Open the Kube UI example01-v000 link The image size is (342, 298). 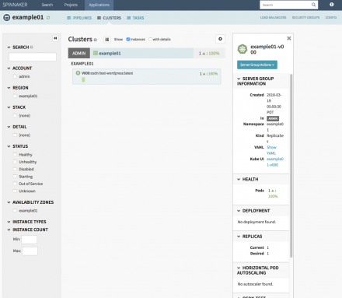click(275, 162)
